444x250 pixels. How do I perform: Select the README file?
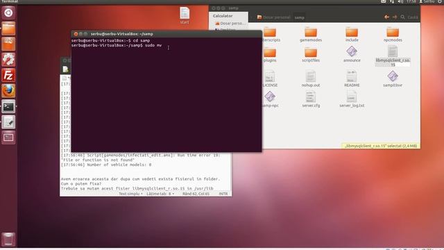[x=352, y=79]
